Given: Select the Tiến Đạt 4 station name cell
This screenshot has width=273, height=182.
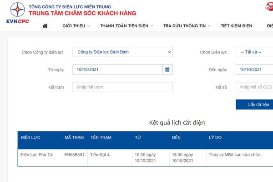Looking at the screenshot, I should pos(110,157).
